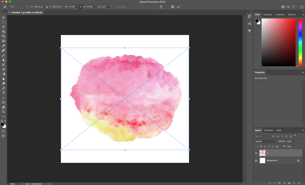This screenshot has height=185, width=305.
Task: Select the Horizontal Type tool
Action: pyautogui.click(x=4, y=93)
